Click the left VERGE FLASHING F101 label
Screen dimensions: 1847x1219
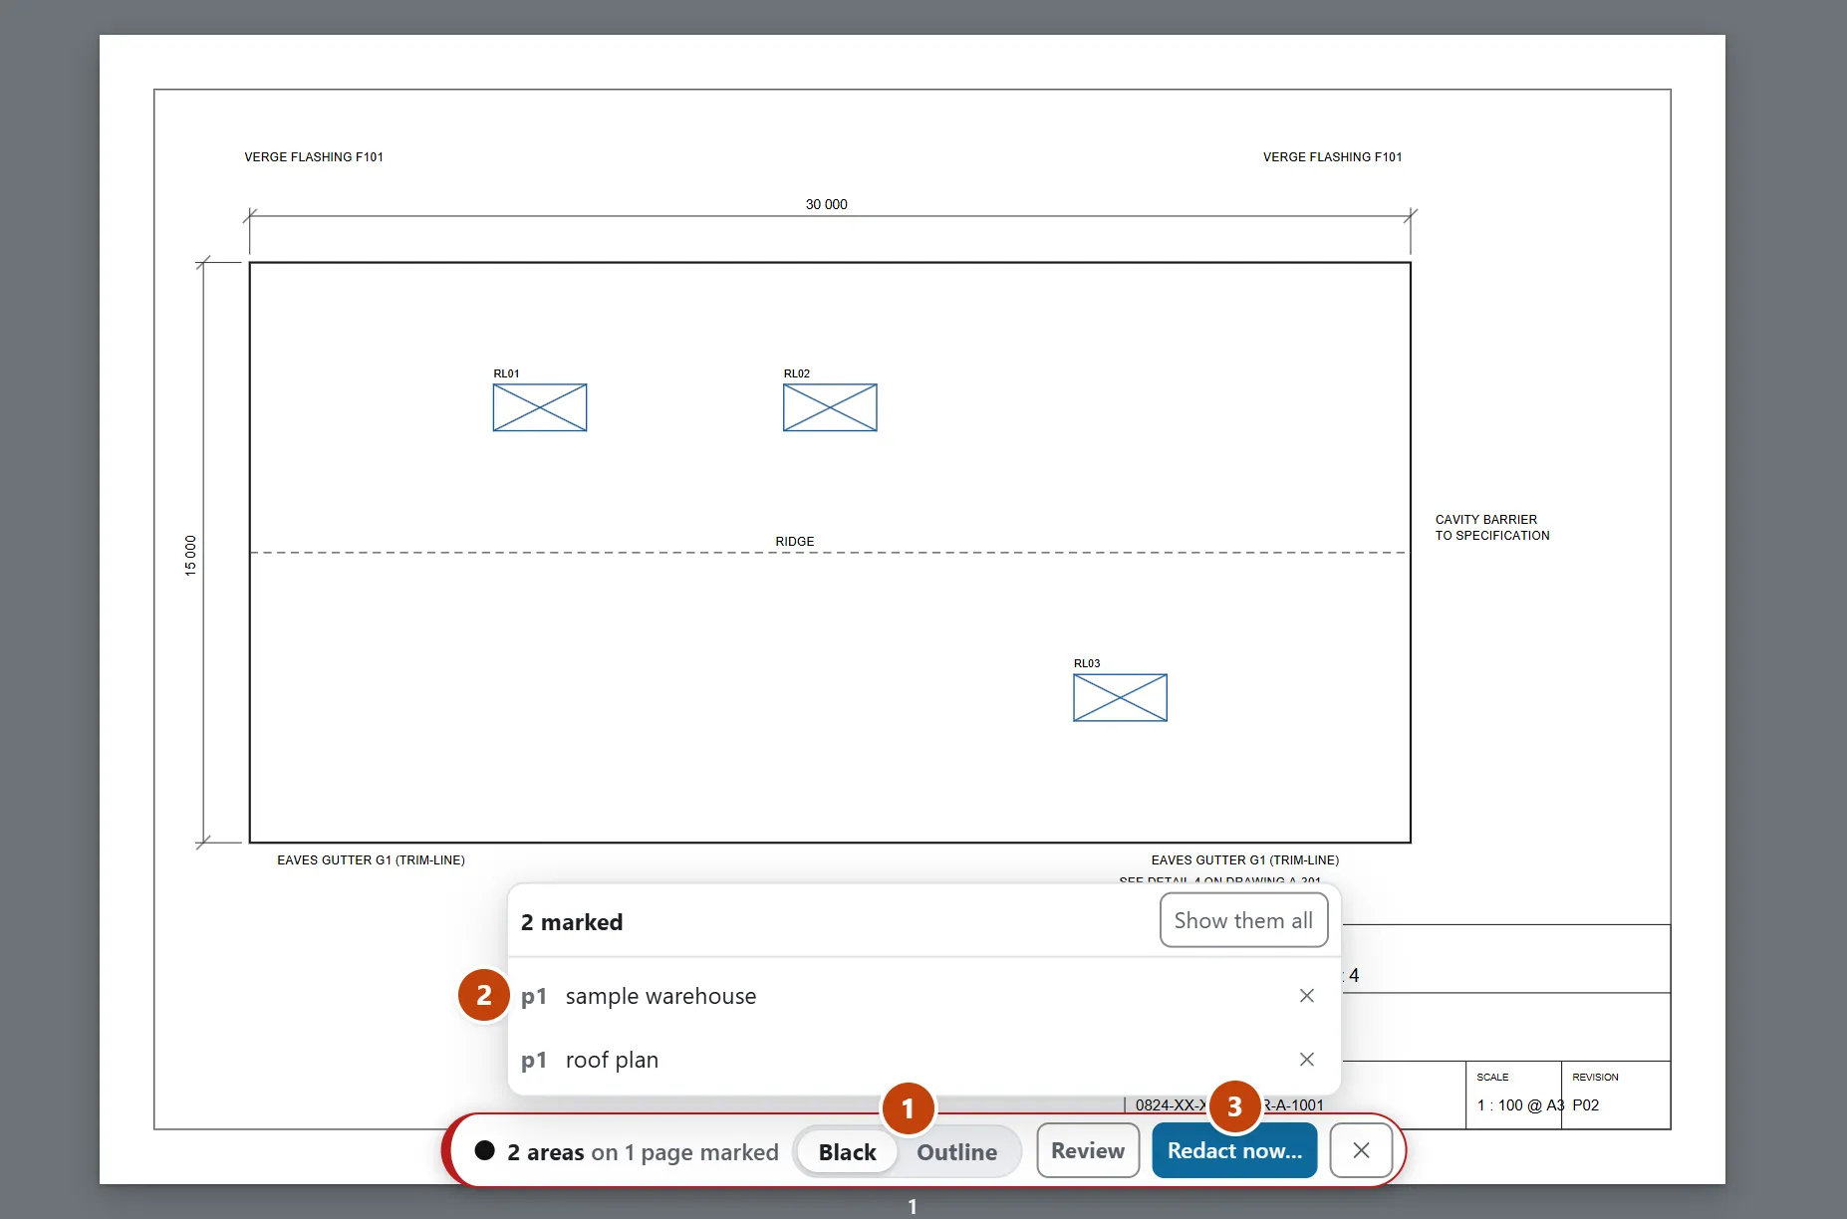pyautogui.click(x=314, y=157)
